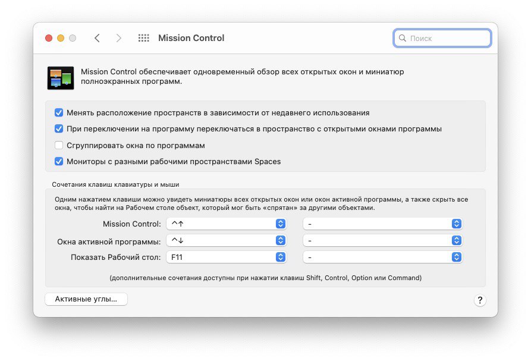The height and width of the screenshot is (361, 531).
Task: Open Mission Control keyboard shortcut dropdown
Action: click(226, 224)
